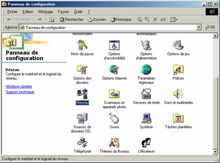Open the Téléphonie icon
Viewport: 220px width, 163px height.
pos(82,143)
